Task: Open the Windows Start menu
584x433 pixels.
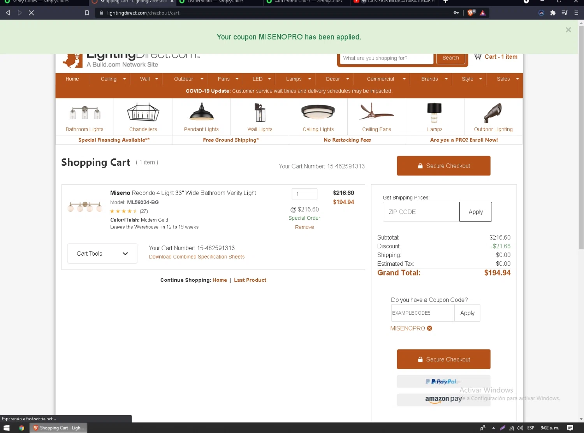Action: (x=7, y=428)
